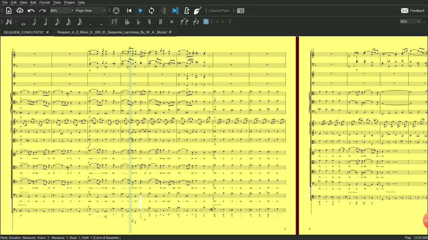Click the Feedback button
The height and width of the screenshot is (240, 428).
(x=413, y=11)
